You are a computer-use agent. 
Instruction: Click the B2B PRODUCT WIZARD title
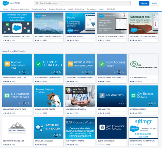tap(75, 141)
